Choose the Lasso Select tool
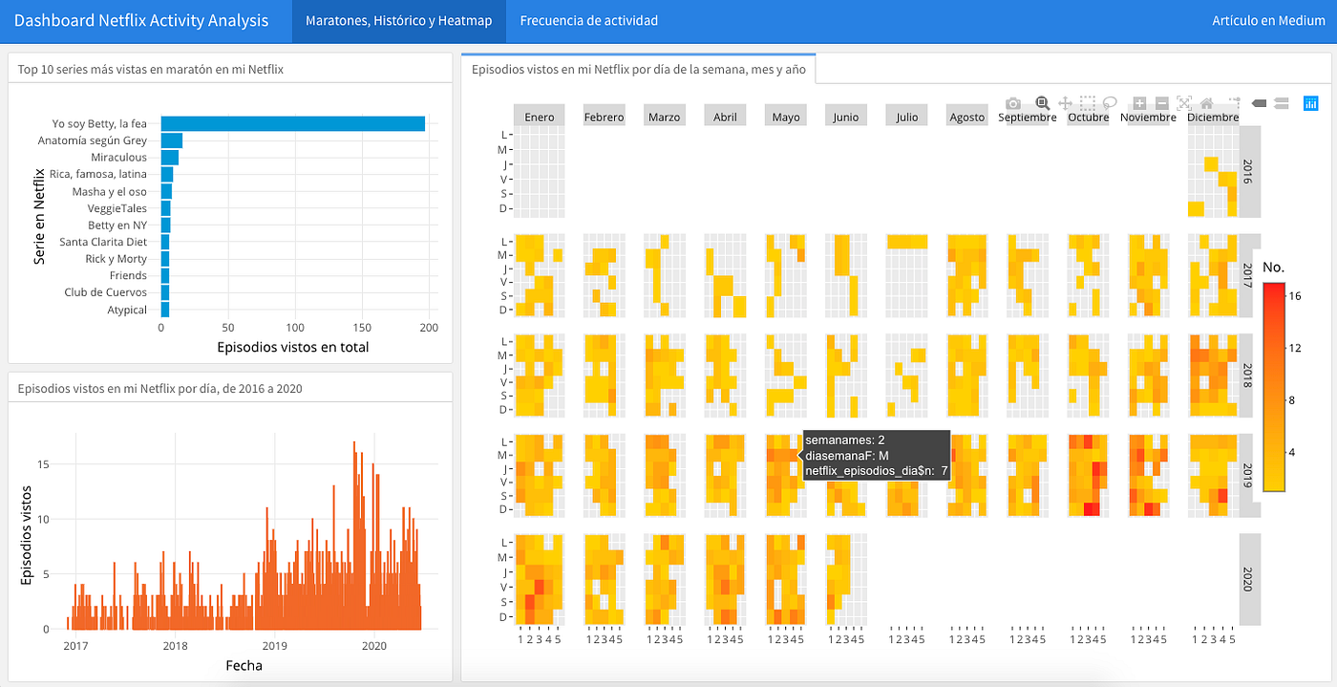Screen dimensions: 1337x687 (x=1110, y=102)
